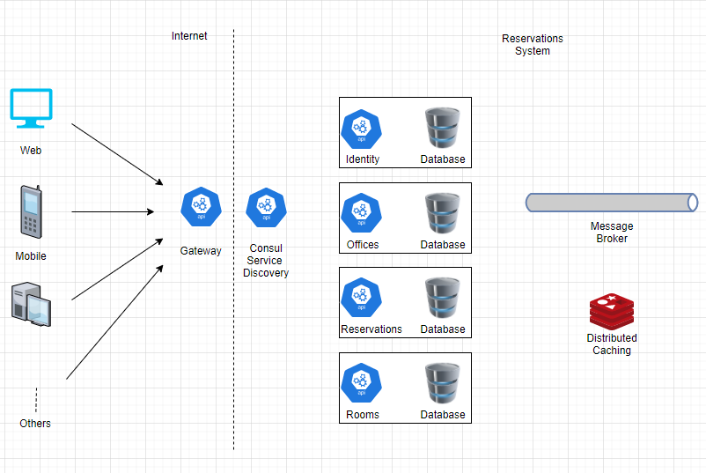706x473 pixels.
Task: Click the Rooms label text
Action: pos(363,415)
